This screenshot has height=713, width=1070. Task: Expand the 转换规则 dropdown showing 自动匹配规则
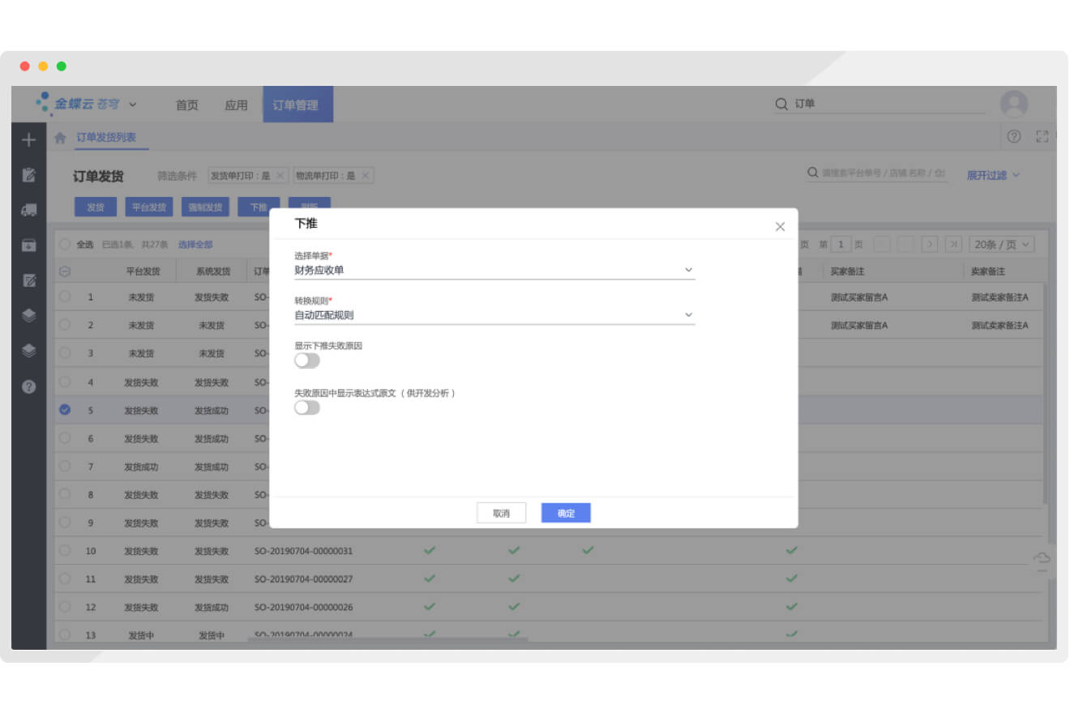point(494,315)
